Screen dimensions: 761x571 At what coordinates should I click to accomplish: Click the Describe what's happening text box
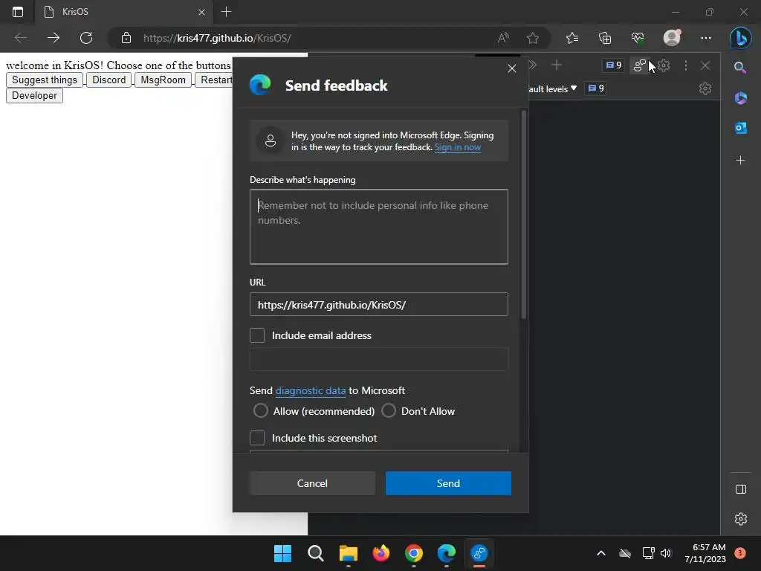click(378, 227)
